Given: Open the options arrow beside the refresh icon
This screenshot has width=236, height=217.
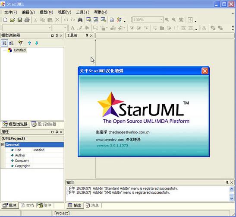Looking at the screenshot, I should click(x=195, y=22).
